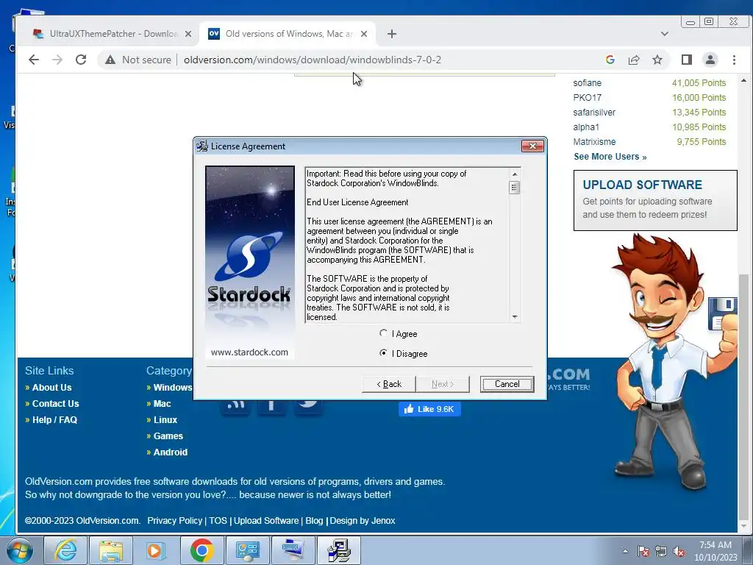Select the I Disagree radio button
The image size is (753, 565).
point(383,353)
